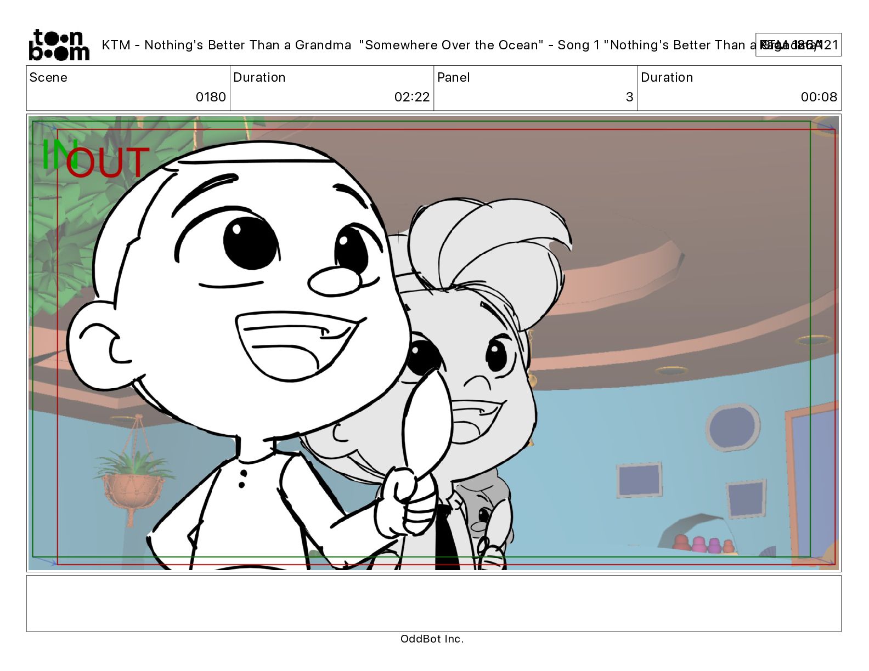Click the Toon Boom logo

(x=59, y=44)
